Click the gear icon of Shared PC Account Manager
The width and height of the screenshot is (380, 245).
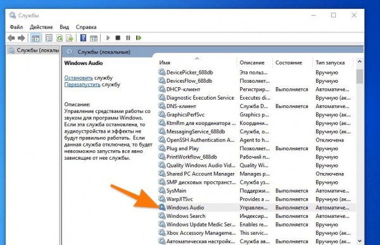tap(161, 174)
